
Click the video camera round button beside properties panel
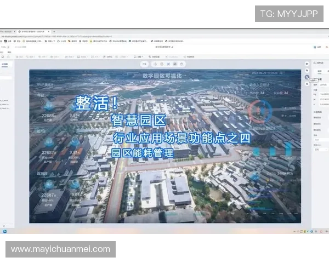(307, 64)
